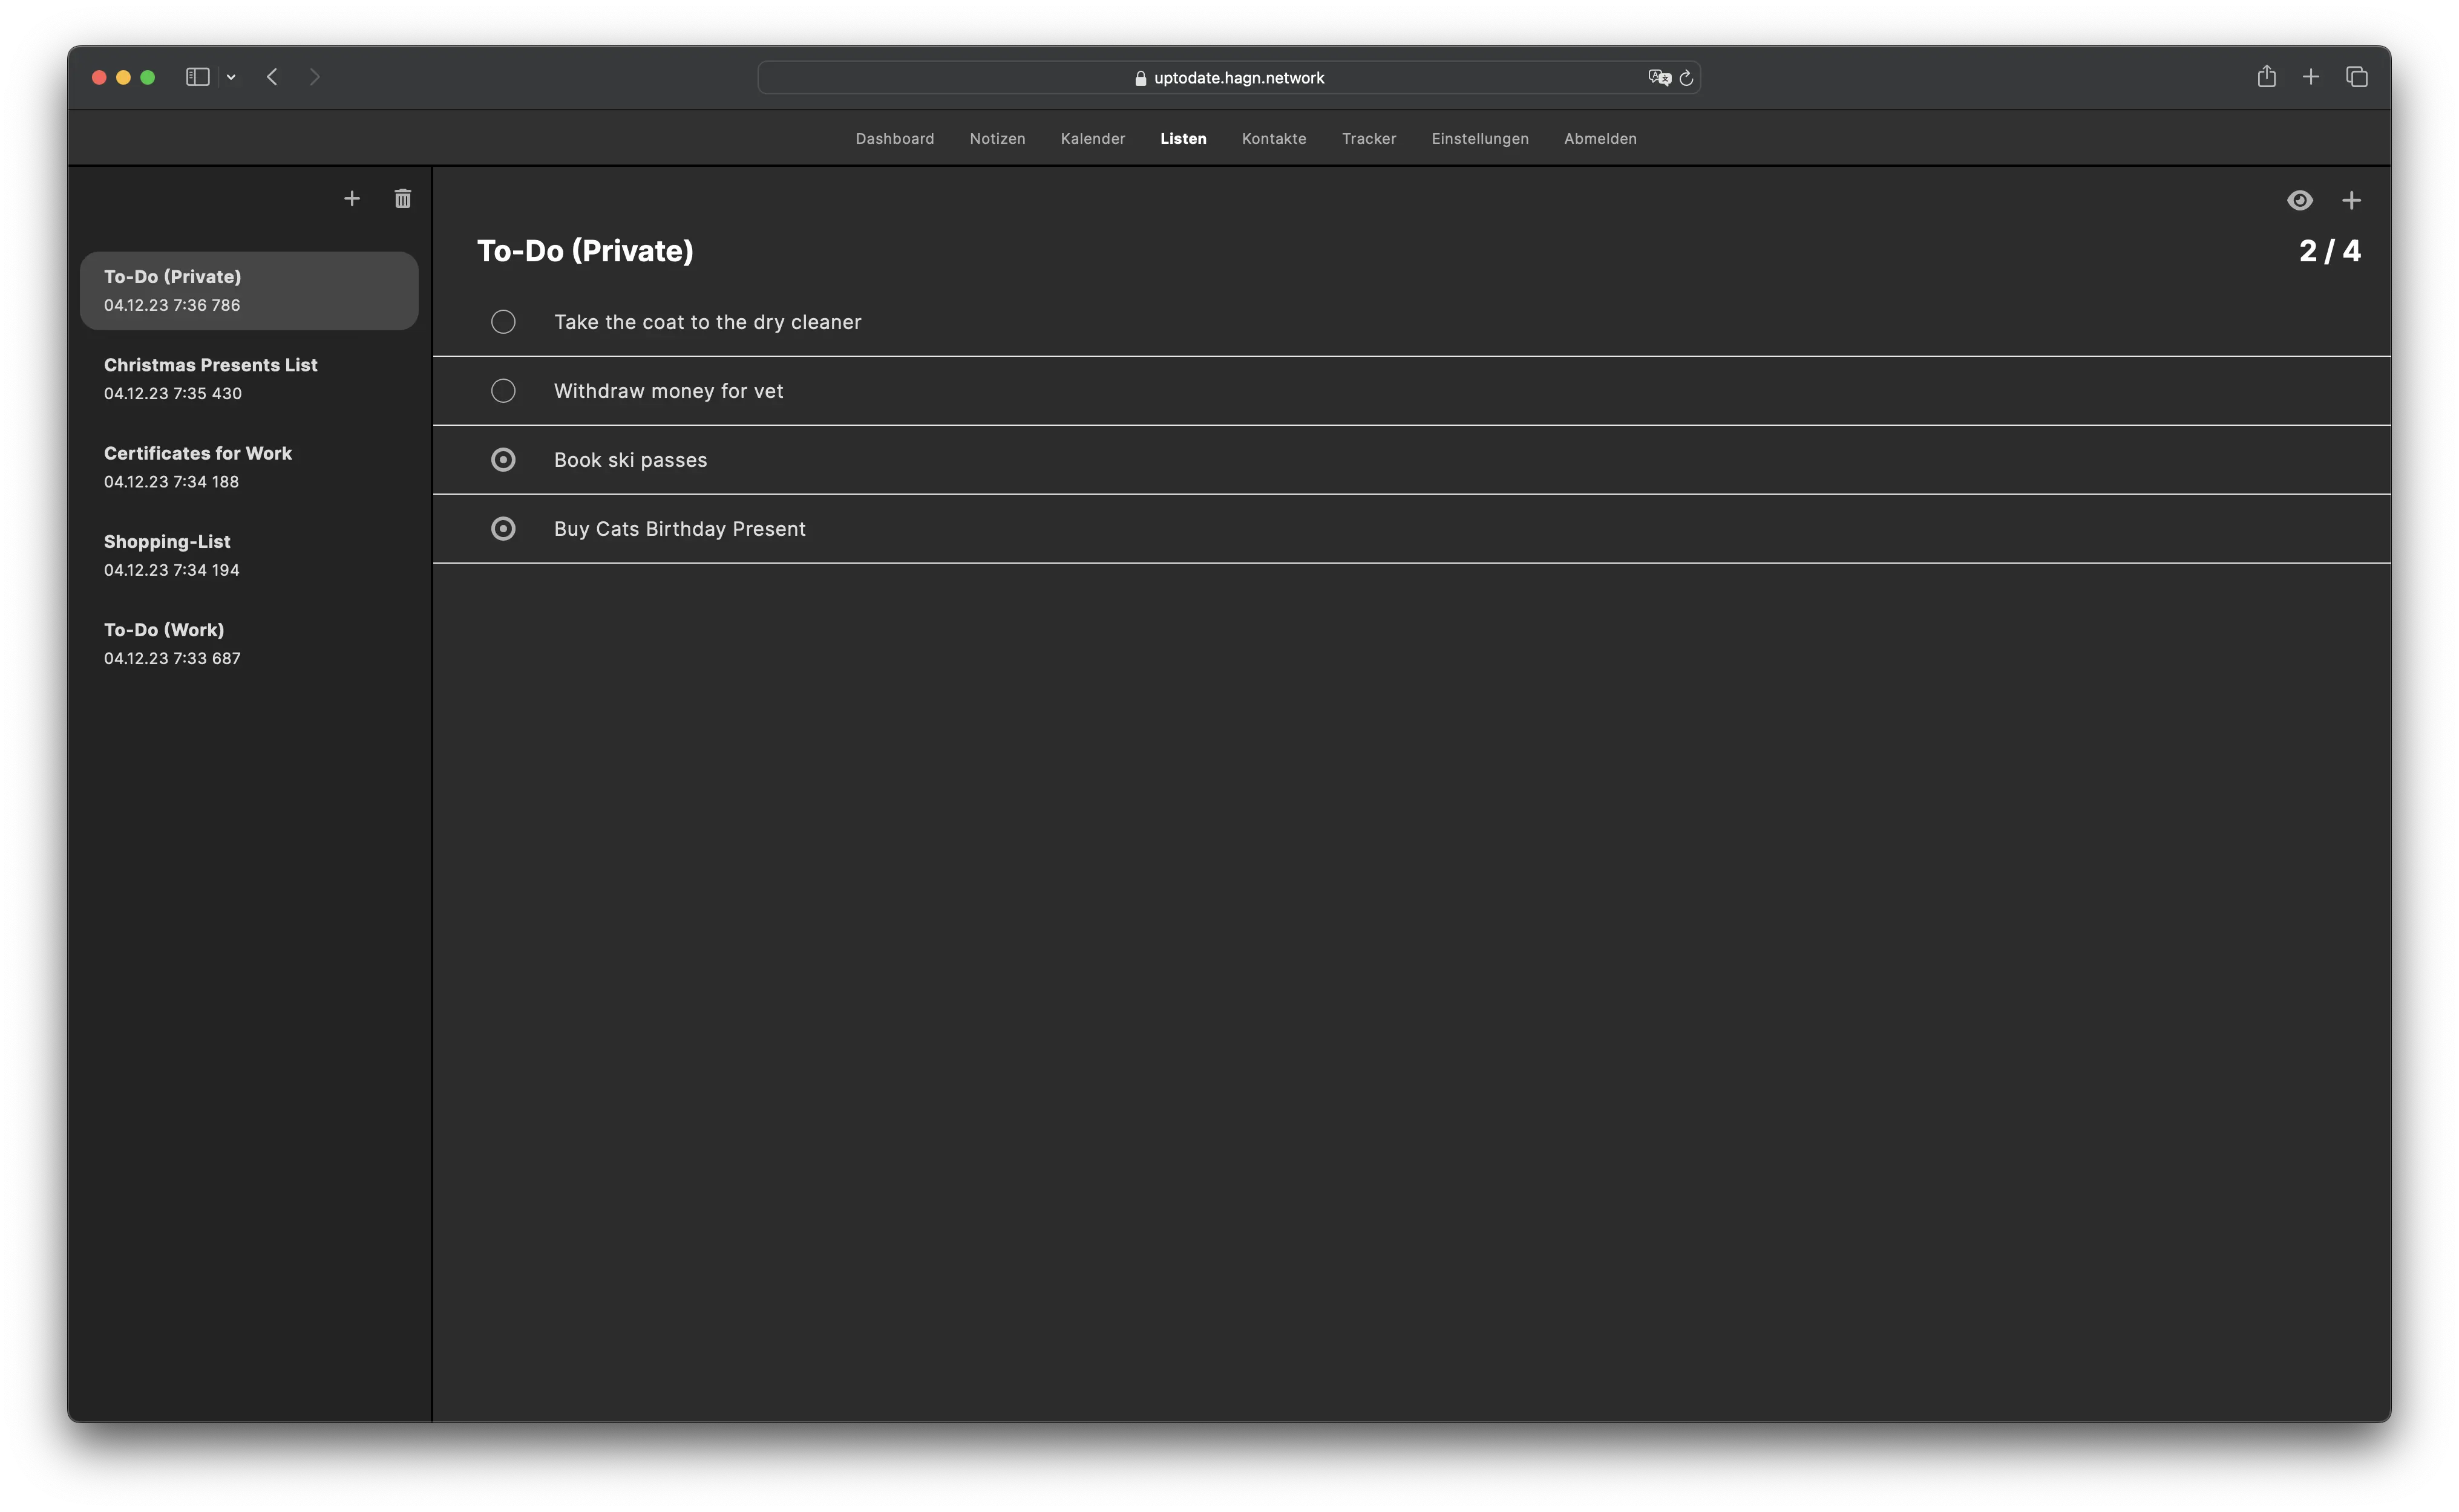Image resolution: width=2459 pixels, height=1512 pixels.
Task: Open the Christmas Presents List
Action: tap(210, 378)
